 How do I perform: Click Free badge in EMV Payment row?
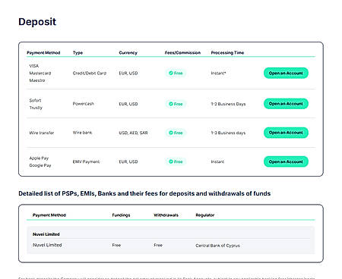[x=176, y=161]
